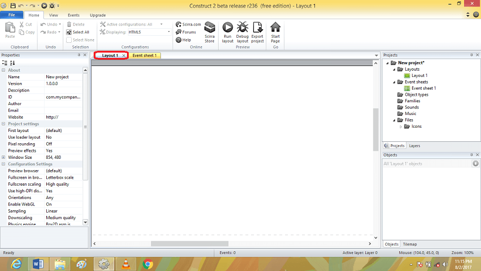Collapse Event sheets folder in tree

(x=394, y=82)
